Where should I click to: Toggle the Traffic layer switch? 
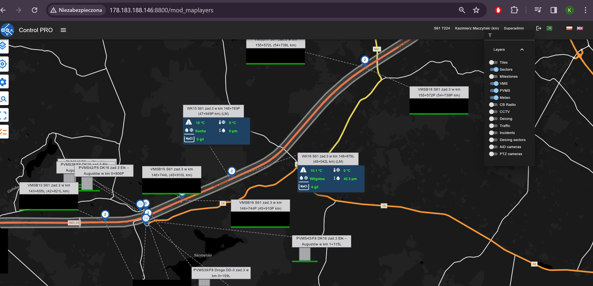coord(493,126)
